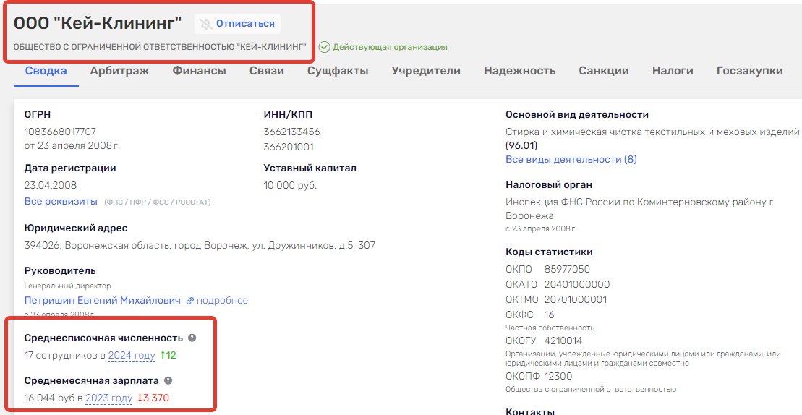Click the chain link icon before подробнее
Viewport: 802px width, 415px height.
pyautogui.click(x=190, y=301)
